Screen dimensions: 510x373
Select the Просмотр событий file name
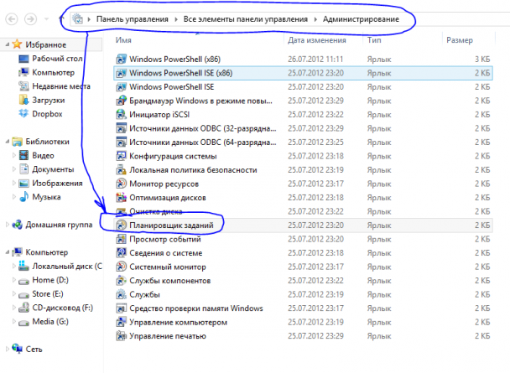(x=165, y=240)
